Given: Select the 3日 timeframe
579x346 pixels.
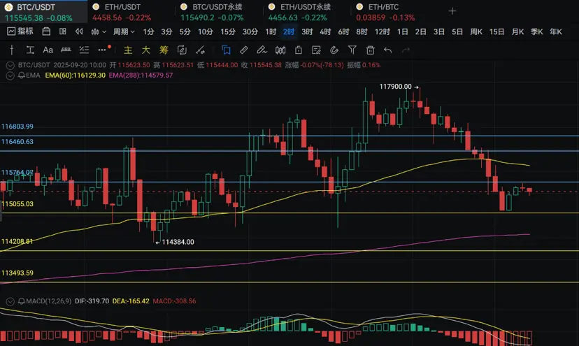Looking at the screenshot, I should pos(438,31).
